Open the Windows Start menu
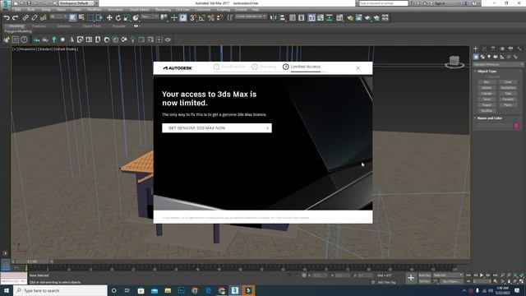Screen dimensions: 526x296 7,290
